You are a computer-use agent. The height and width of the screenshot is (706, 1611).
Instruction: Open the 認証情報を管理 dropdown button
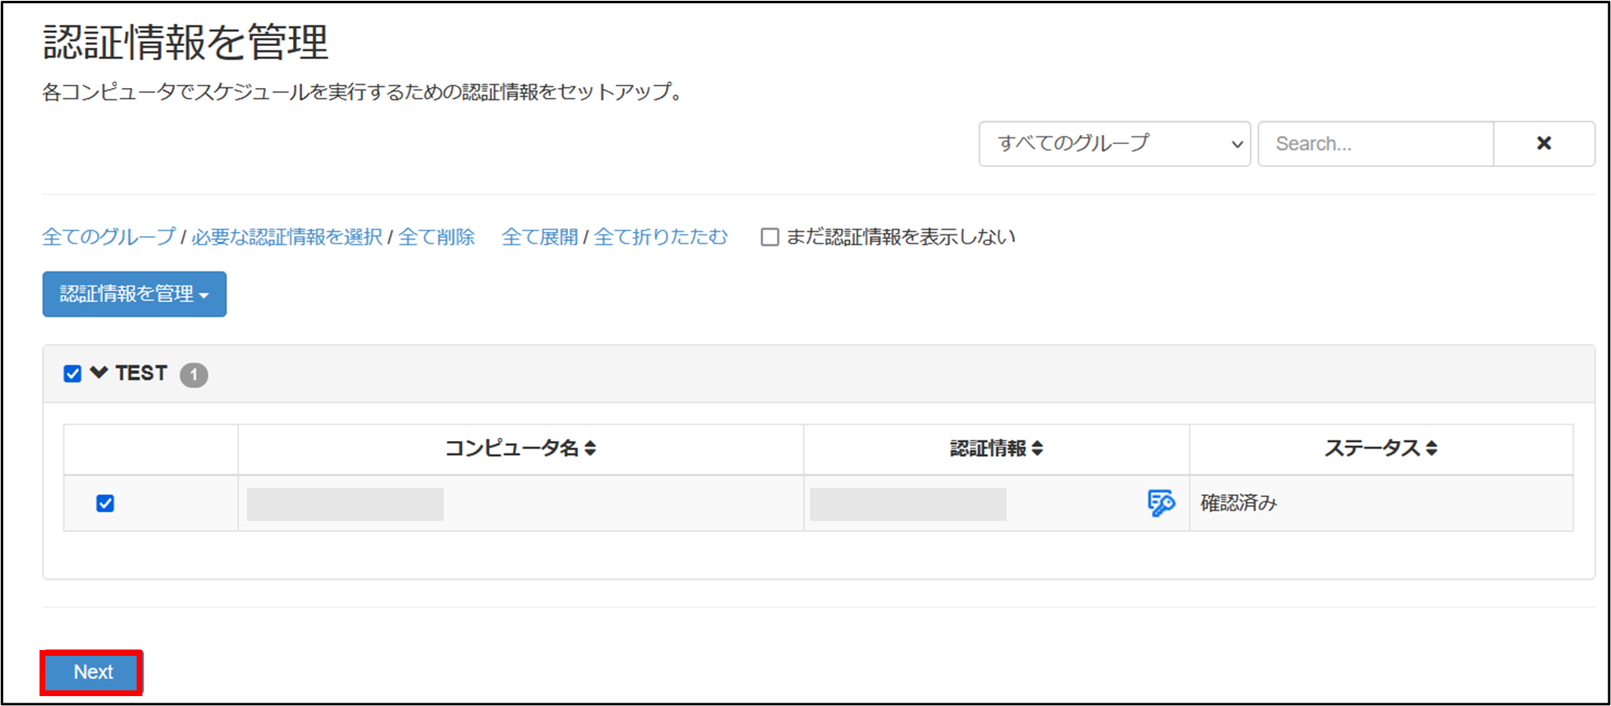pos(134,294)
